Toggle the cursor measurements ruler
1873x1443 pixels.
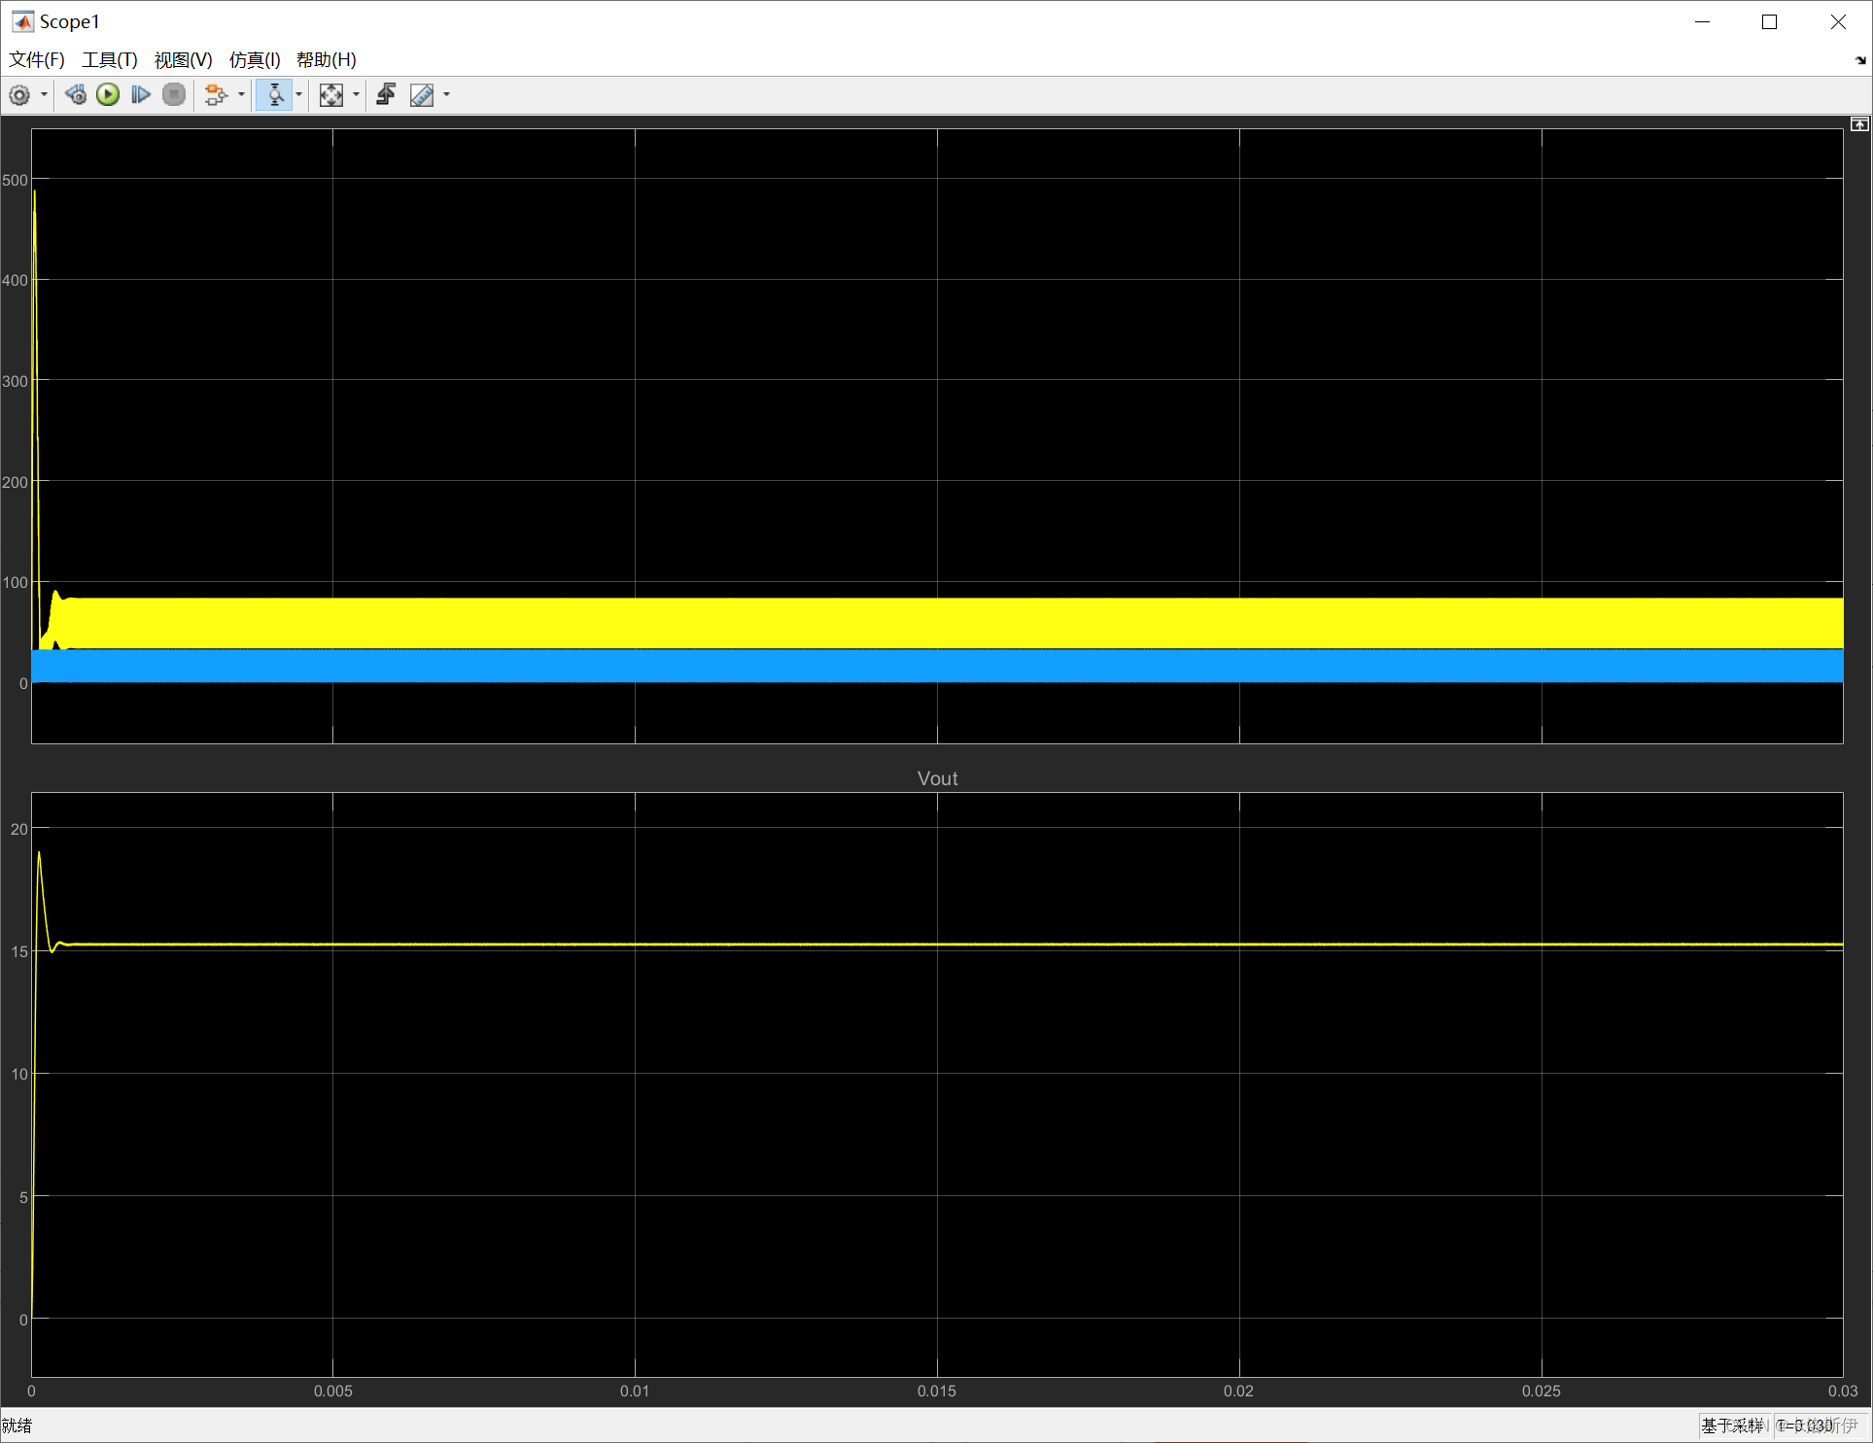point(422,95)
